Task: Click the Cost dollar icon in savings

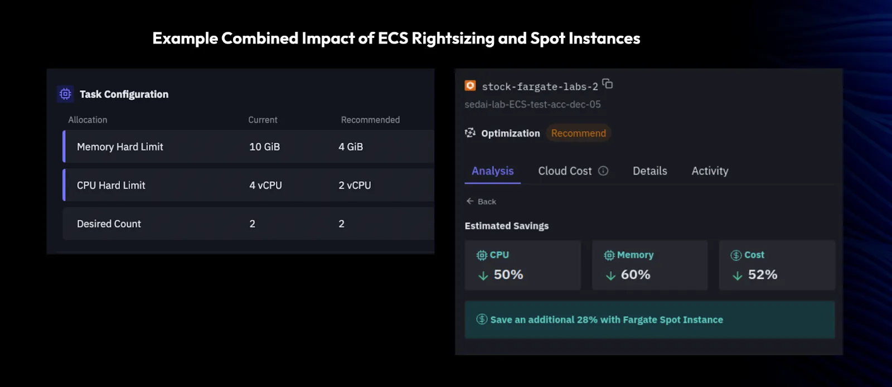Action: point(736,255)
